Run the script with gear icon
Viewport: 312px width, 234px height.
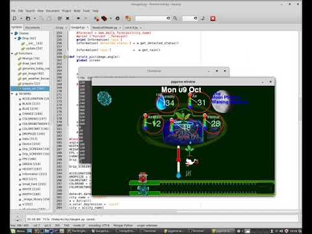[118, 18]
